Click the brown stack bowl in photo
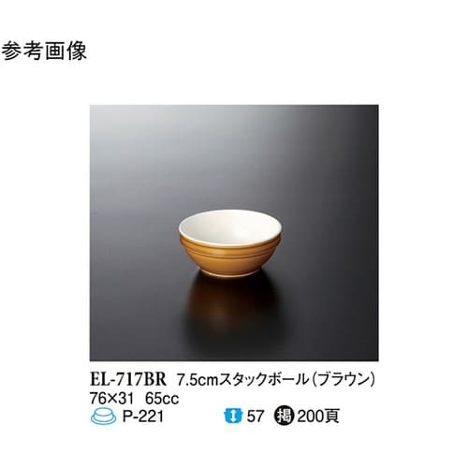468x468 pixels. [x=230, y=243]
